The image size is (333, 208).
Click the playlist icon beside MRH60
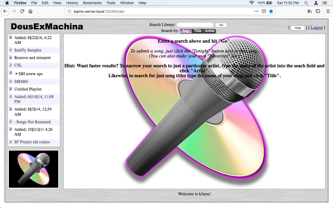point(11,81)
